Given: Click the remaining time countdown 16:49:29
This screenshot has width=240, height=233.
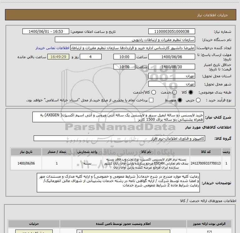Looking at the screenshot, I should (x=58, y=57).
